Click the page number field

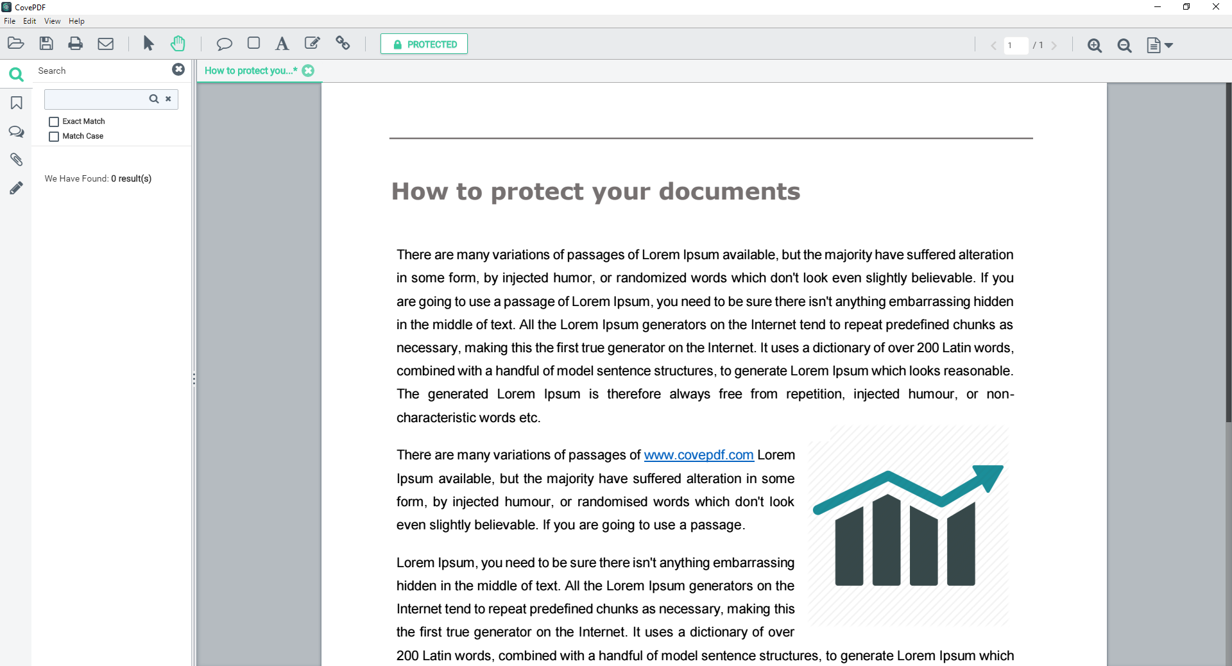1016,46
